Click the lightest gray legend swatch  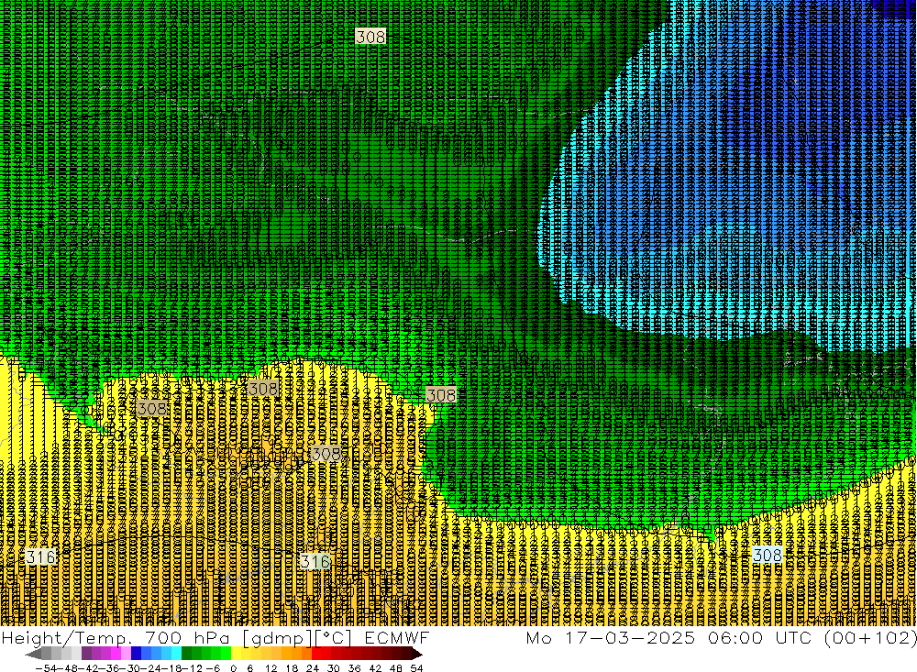click(x=76, y=654)
